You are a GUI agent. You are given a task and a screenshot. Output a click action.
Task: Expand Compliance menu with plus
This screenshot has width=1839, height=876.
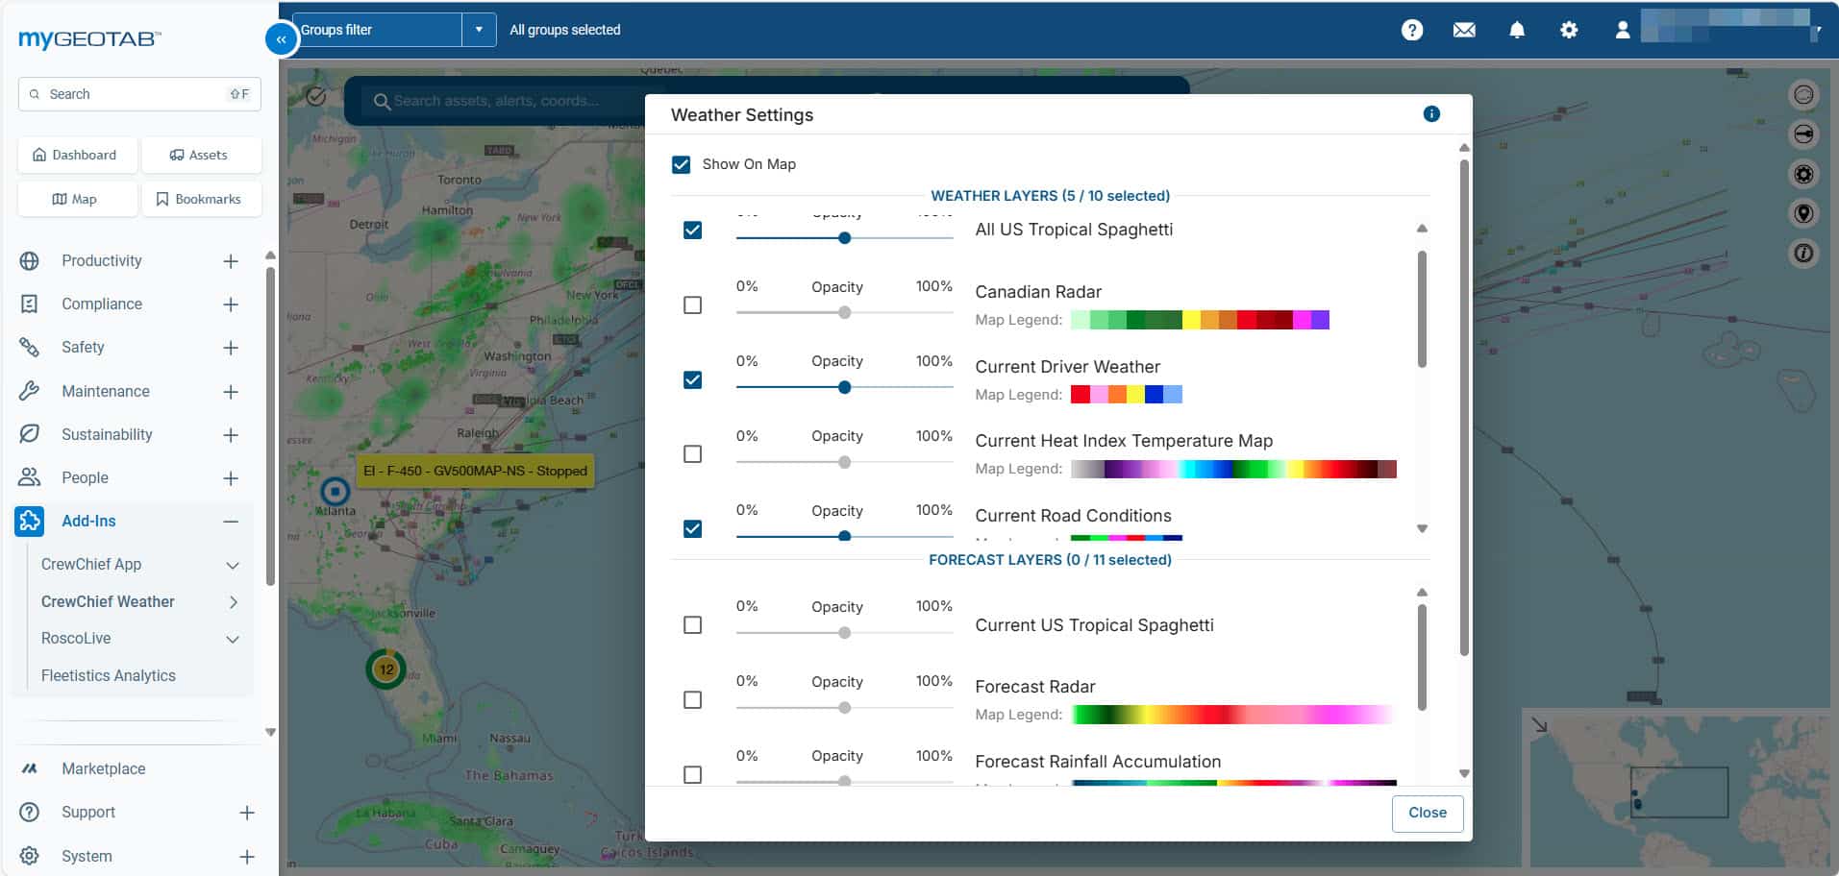[x=231, y=304]
